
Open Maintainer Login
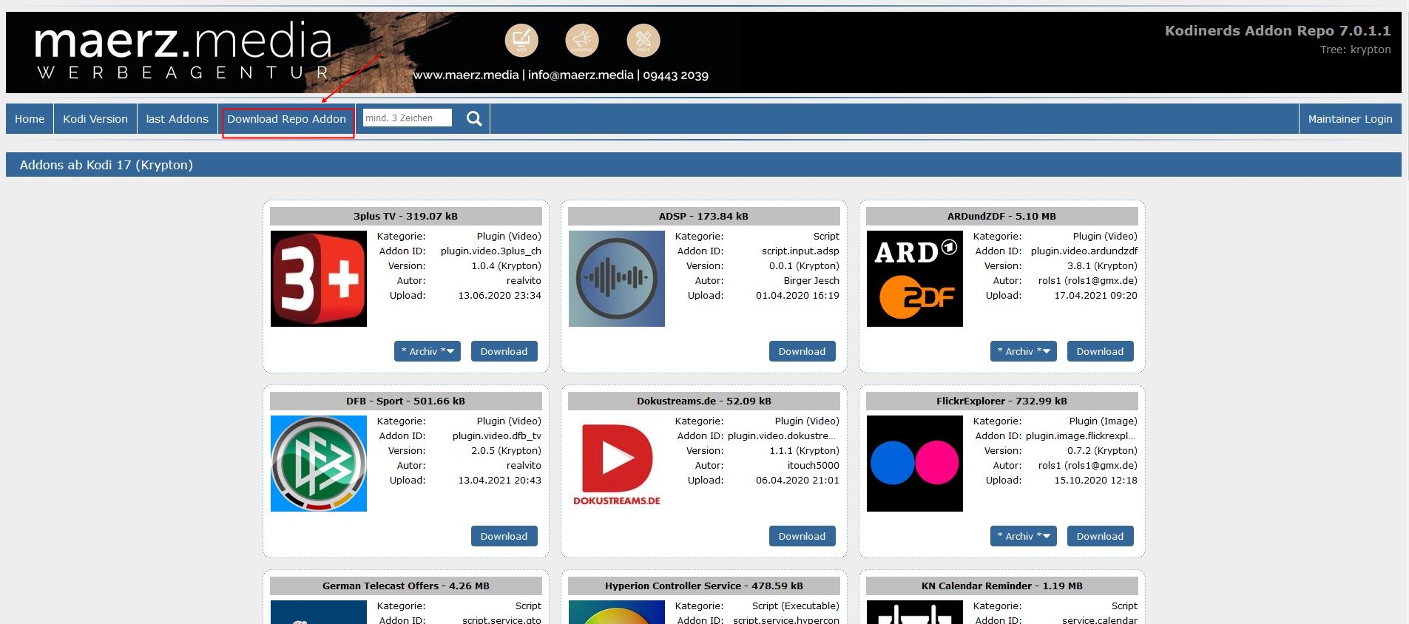coord(1350,119)
